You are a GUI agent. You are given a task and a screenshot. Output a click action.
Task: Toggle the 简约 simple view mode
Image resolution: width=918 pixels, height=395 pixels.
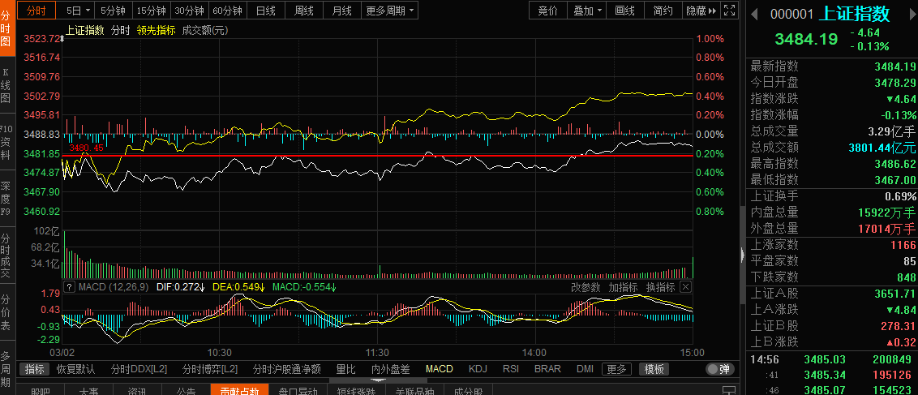click(662, 11)
